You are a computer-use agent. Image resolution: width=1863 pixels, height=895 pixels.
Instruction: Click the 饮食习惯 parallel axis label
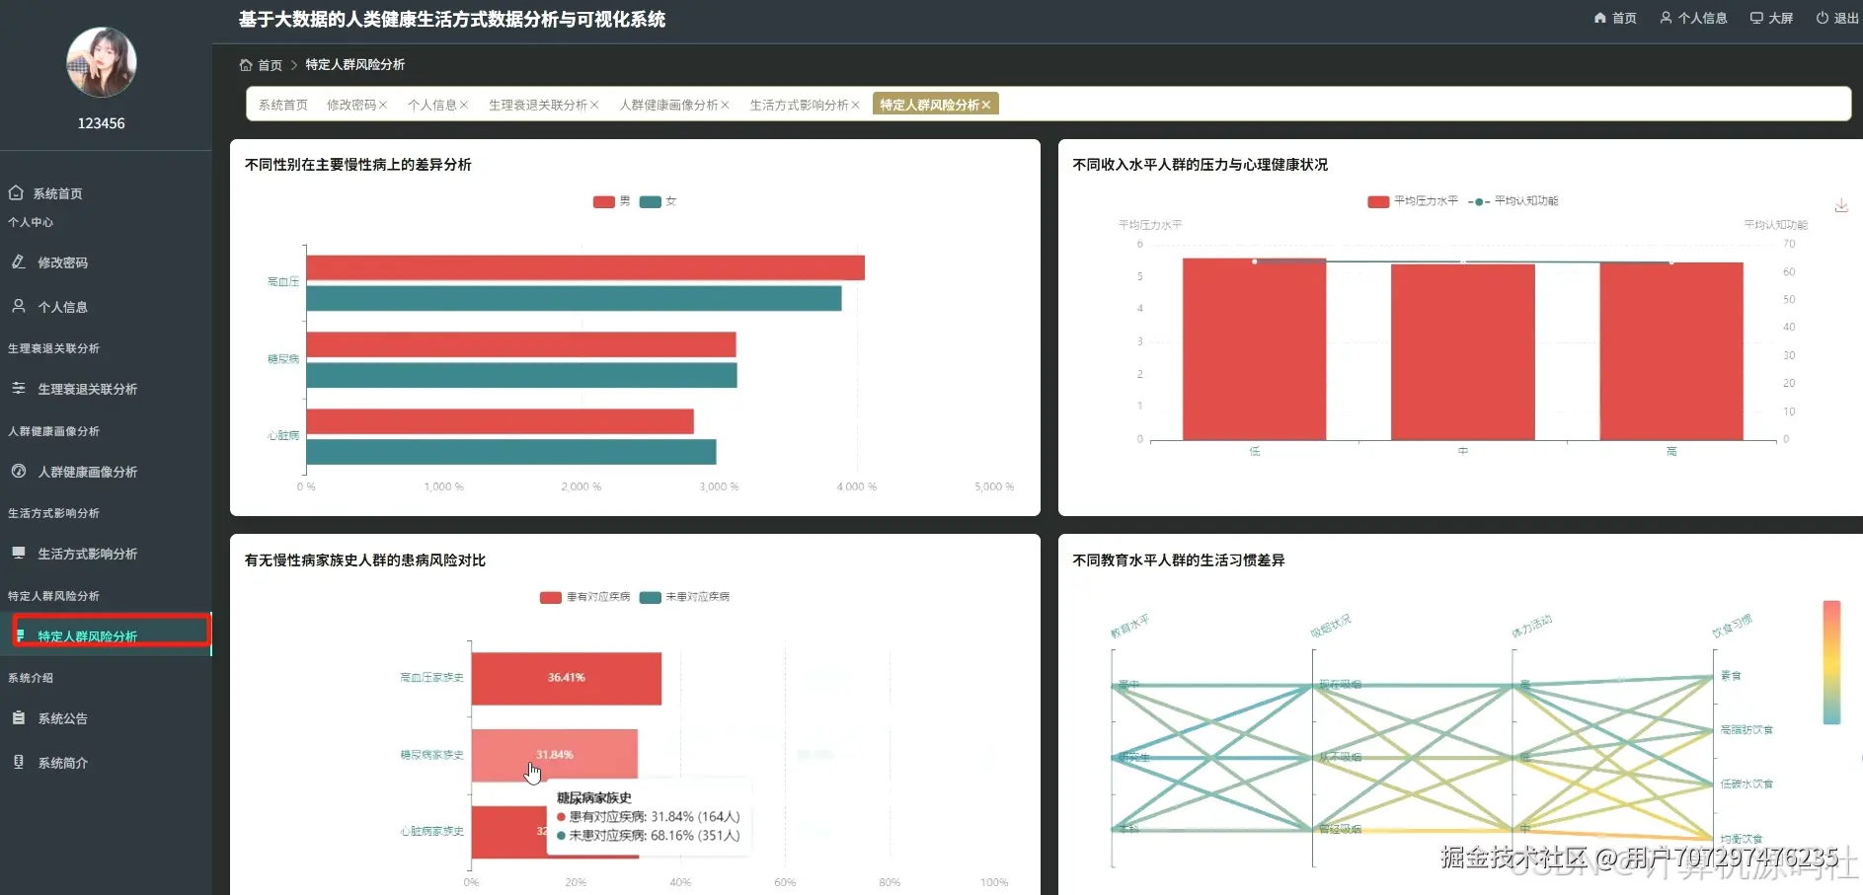pos(1733,626)
